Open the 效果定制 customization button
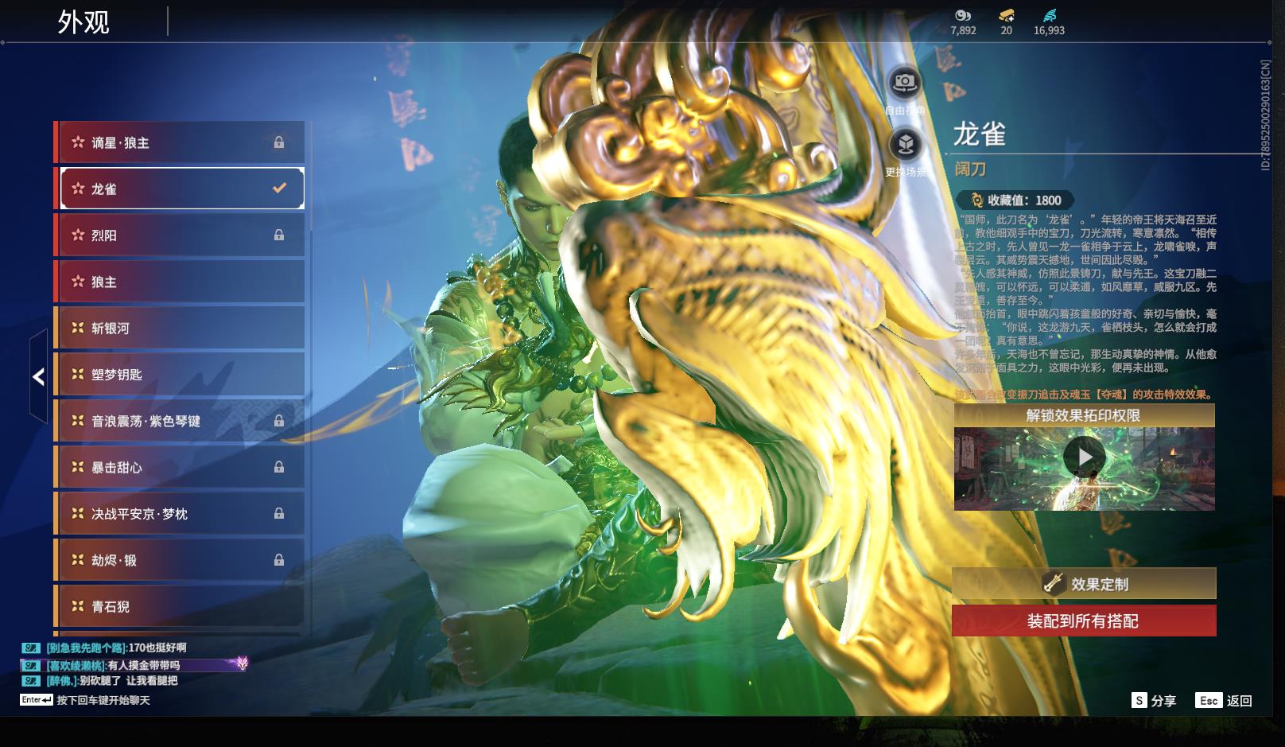The width and height of the screenshot is (1285, 747). pos(1084,584)
